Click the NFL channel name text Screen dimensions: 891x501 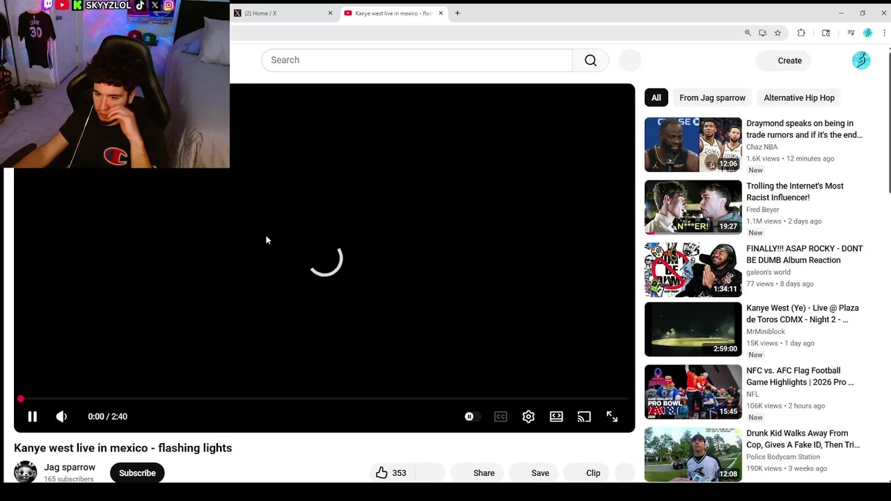point(752,394)
